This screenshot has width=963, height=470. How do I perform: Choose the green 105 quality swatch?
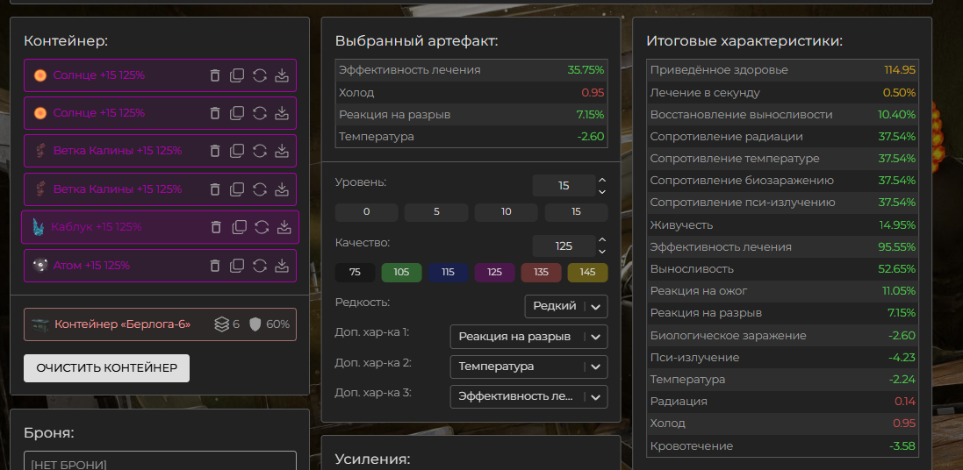[401, 272]
